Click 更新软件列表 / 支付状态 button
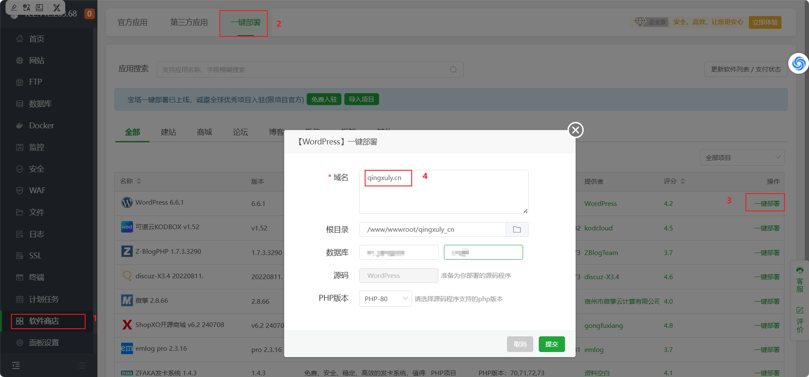 [746, 69]
